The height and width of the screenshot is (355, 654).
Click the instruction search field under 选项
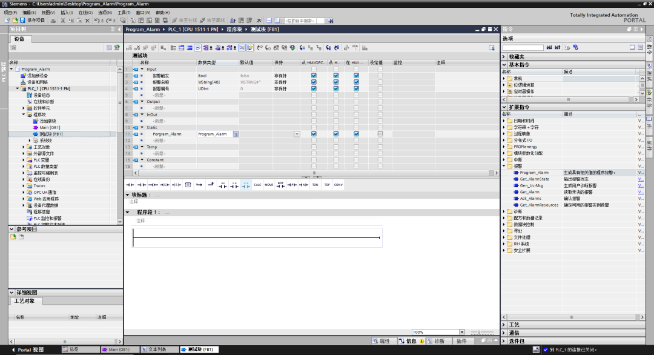[523, 48]
